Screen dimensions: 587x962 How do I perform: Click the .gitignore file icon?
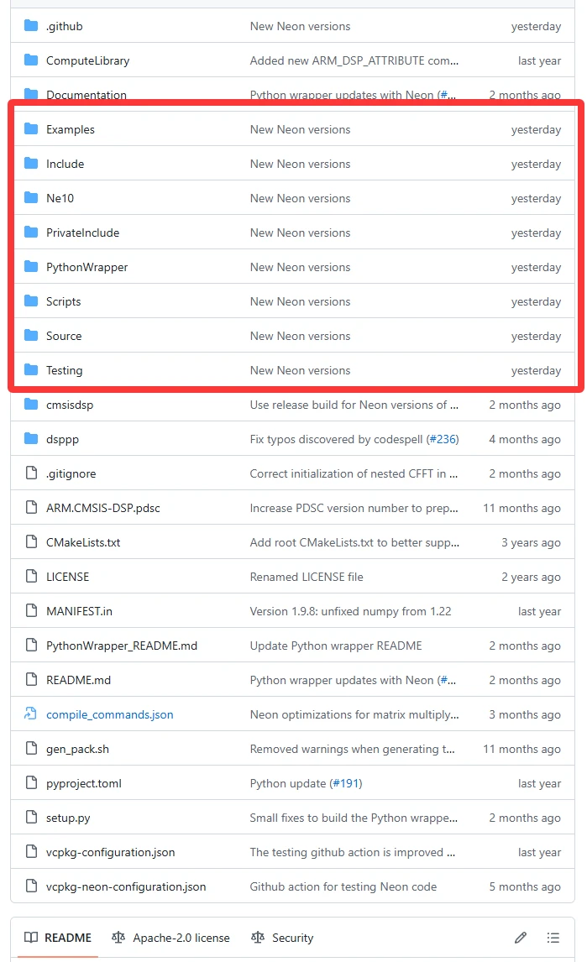point(31,473)
